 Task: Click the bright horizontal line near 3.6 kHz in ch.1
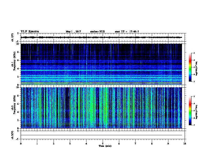click(101, 70)
